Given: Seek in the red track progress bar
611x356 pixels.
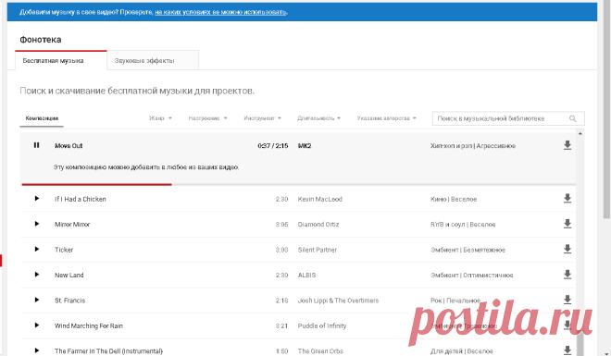Looking at the screenshot, I should point(298,184).
